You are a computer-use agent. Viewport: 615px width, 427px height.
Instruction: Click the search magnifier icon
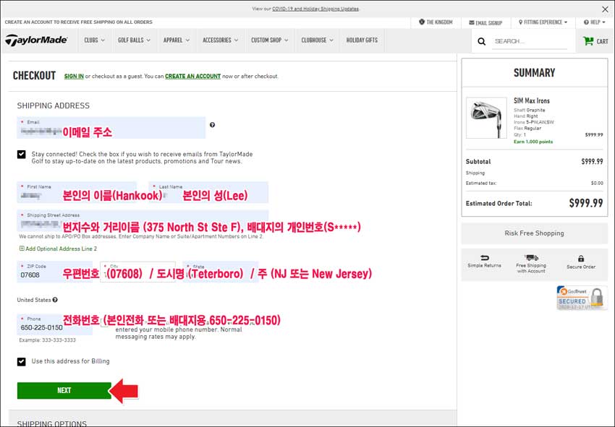(482, 41)
